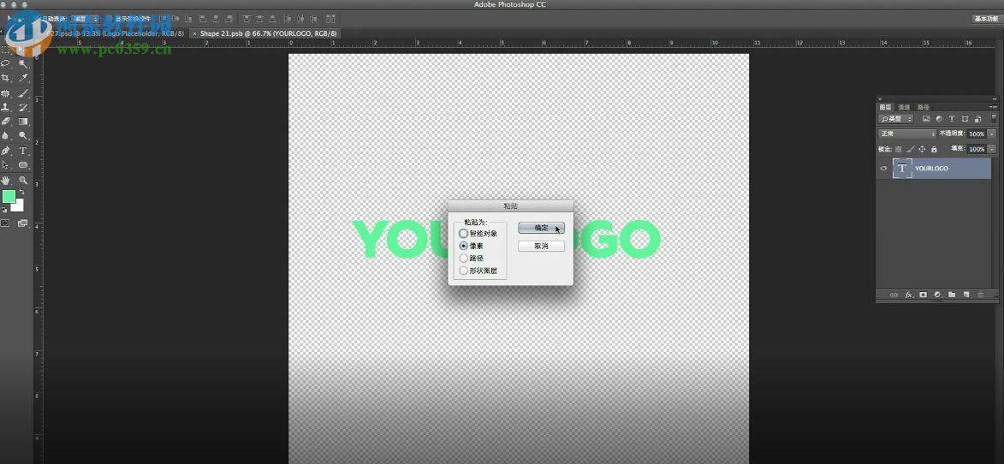This screenshot has width=1004, height=464.
Task: Switch to the 通道 channels tab
Action: [x=904, y=107]
